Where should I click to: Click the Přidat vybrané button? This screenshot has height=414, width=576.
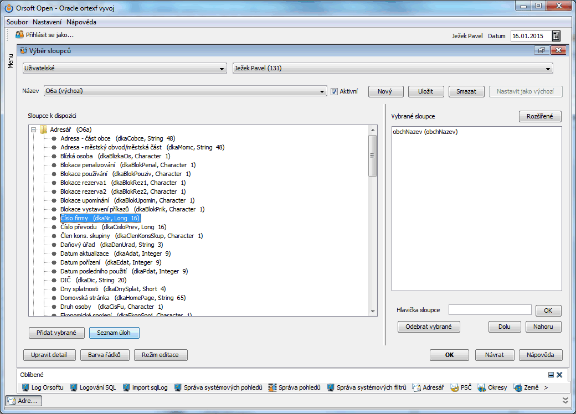point(56,333)
